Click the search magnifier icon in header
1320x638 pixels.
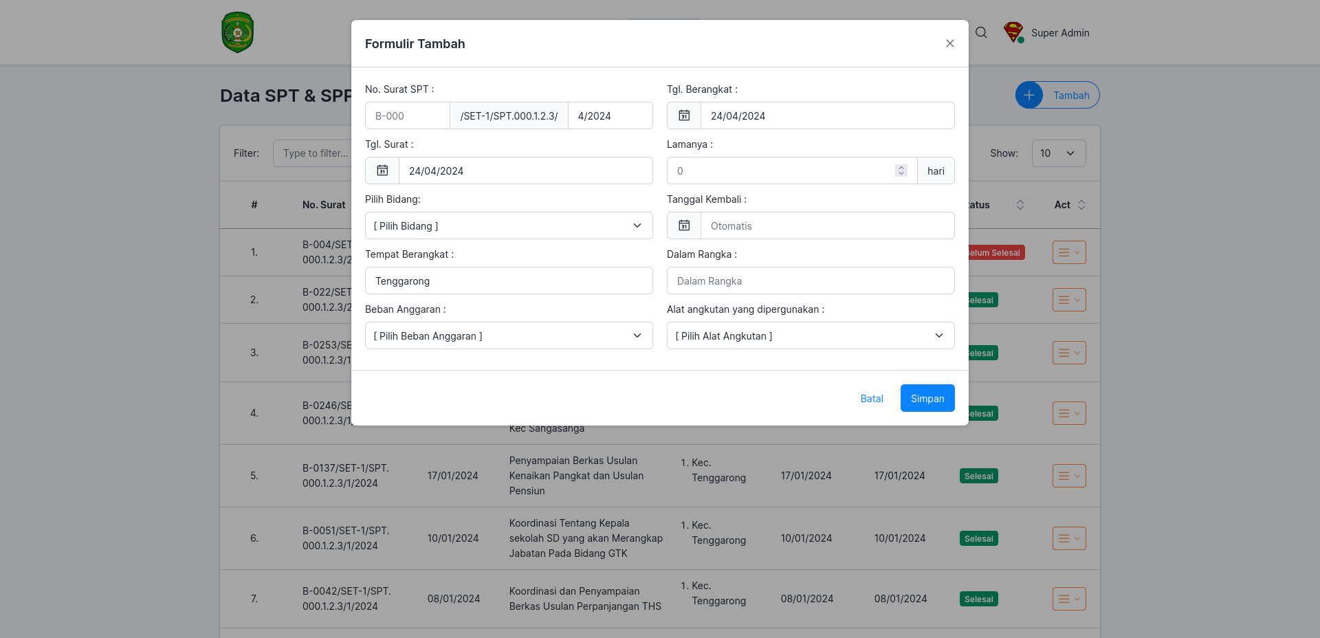pos(981,32)
